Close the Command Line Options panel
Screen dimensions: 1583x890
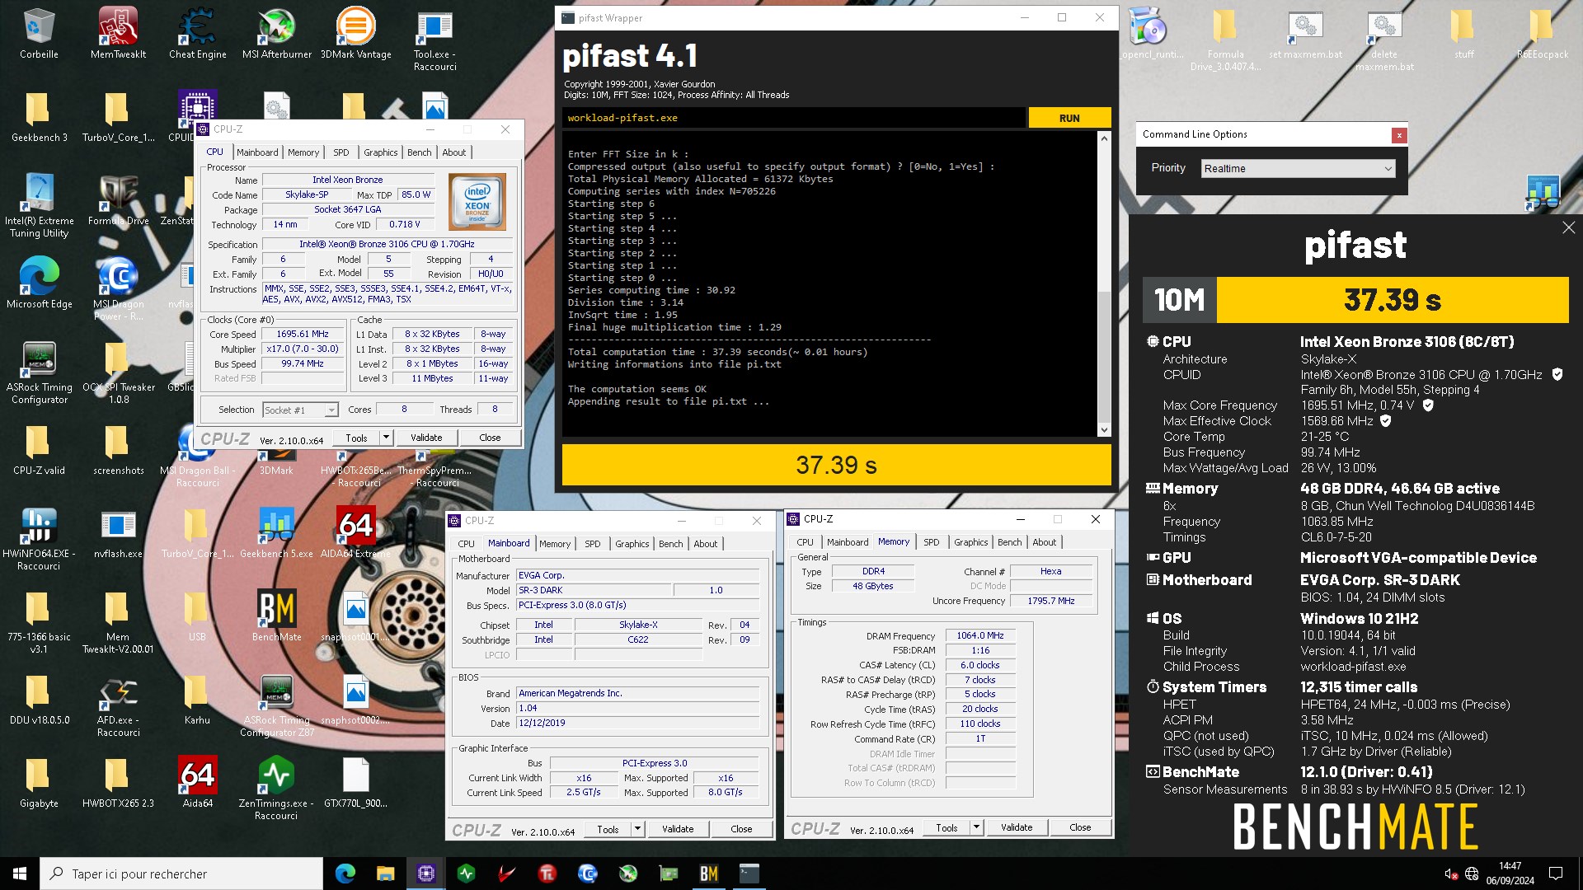point(1398,135)
